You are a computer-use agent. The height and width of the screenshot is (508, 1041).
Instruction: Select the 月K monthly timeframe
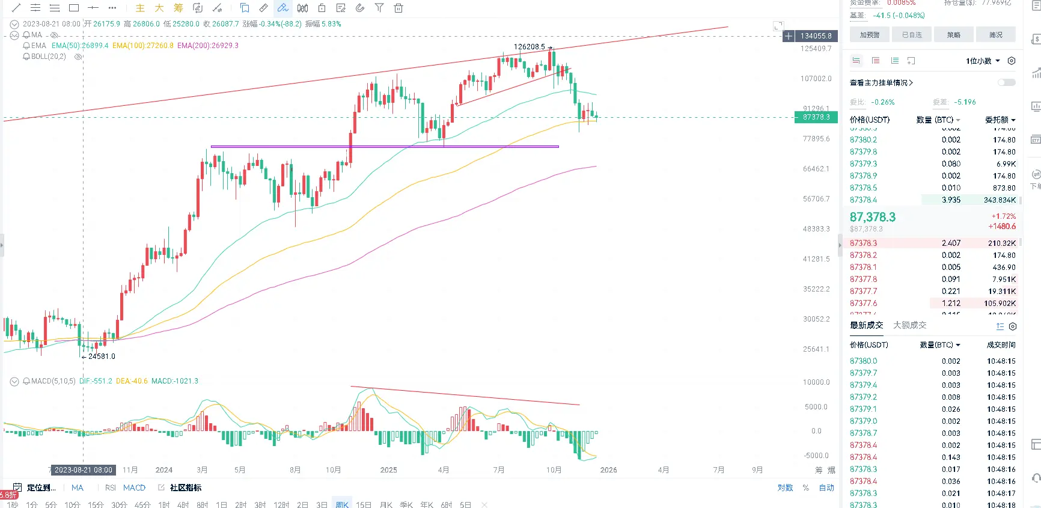point(386,504)
